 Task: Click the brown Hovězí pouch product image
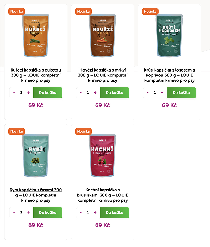pyautogui.click(x=102, y=36)
